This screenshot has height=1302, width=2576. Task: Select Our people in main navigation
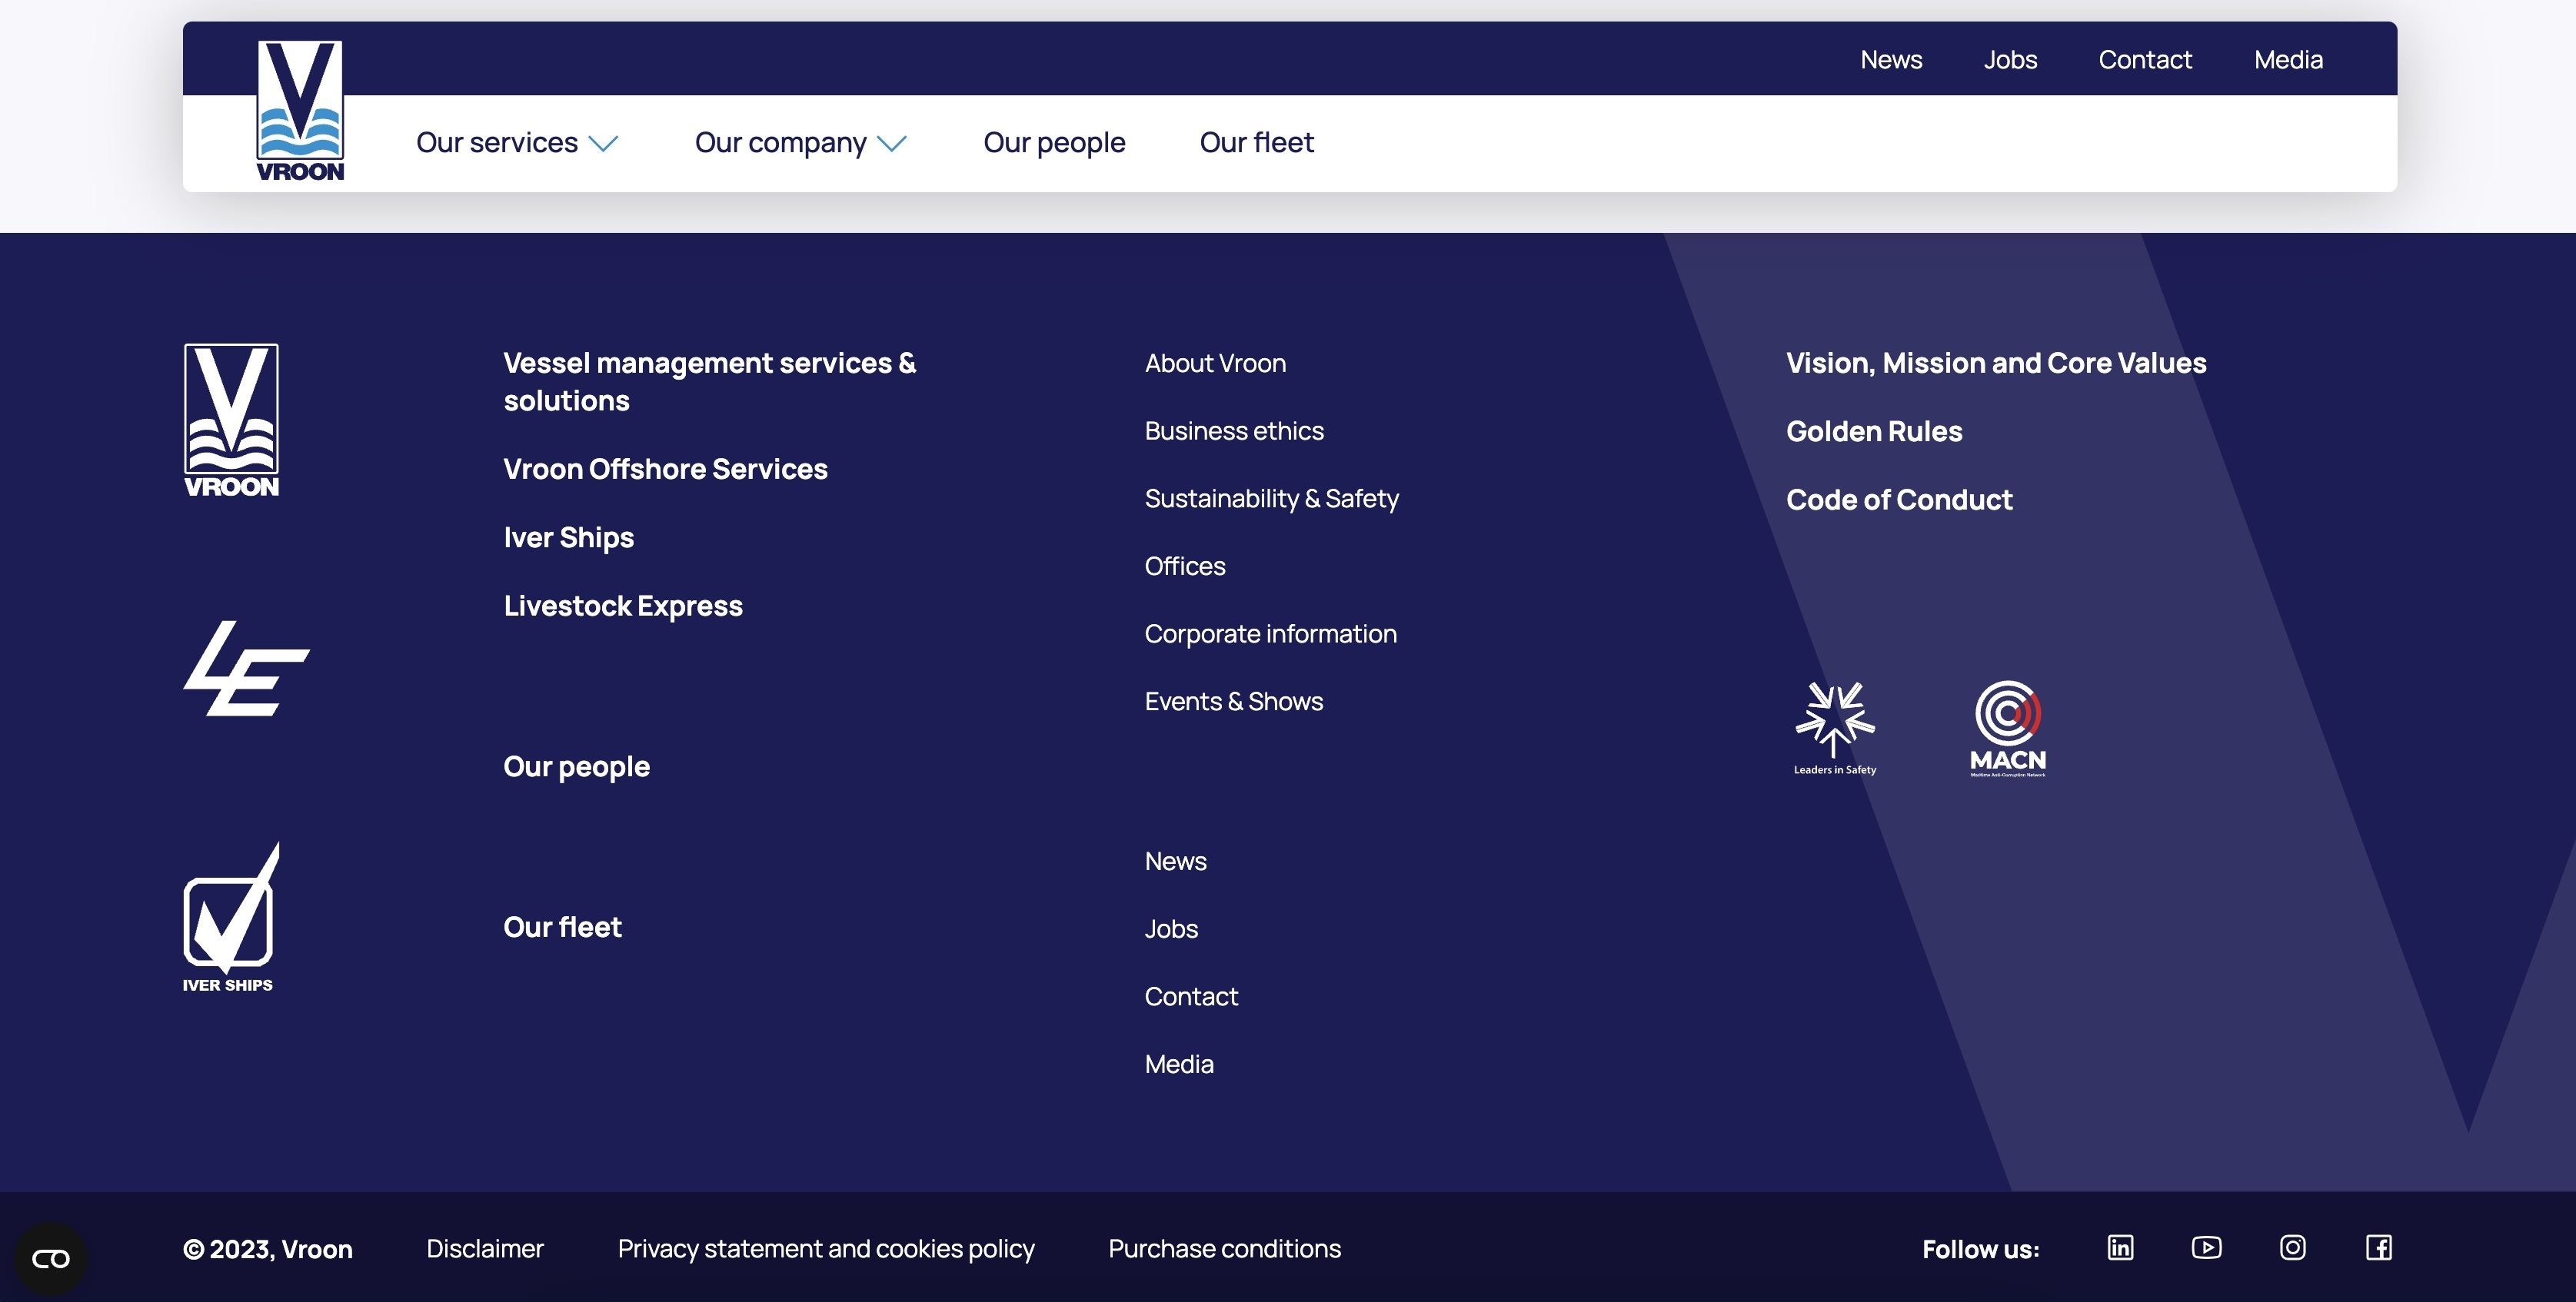coord(1054,143)
